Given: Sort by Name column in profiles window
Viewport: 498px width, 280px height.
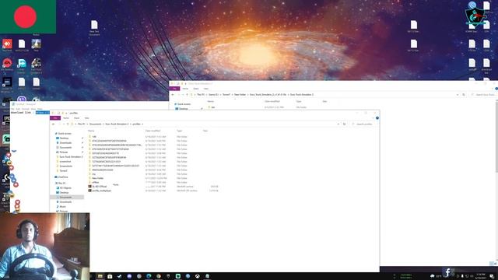Looking at the screenshot, I should coord(91,131).
